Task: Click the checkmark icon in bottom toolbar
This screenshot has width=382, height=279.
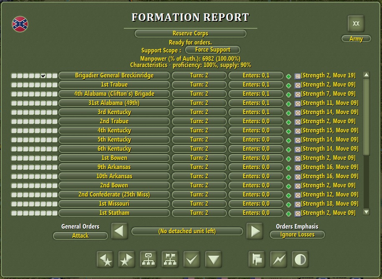Action: tap(192, 259)
